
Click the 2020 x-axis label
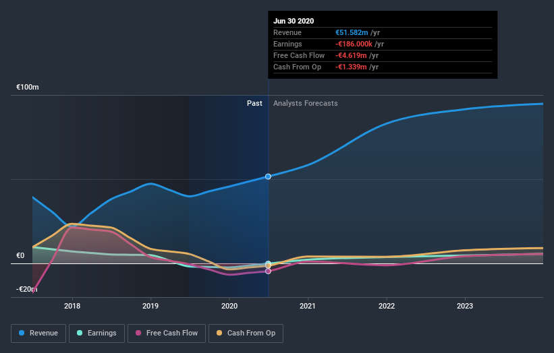coord(229,306)
